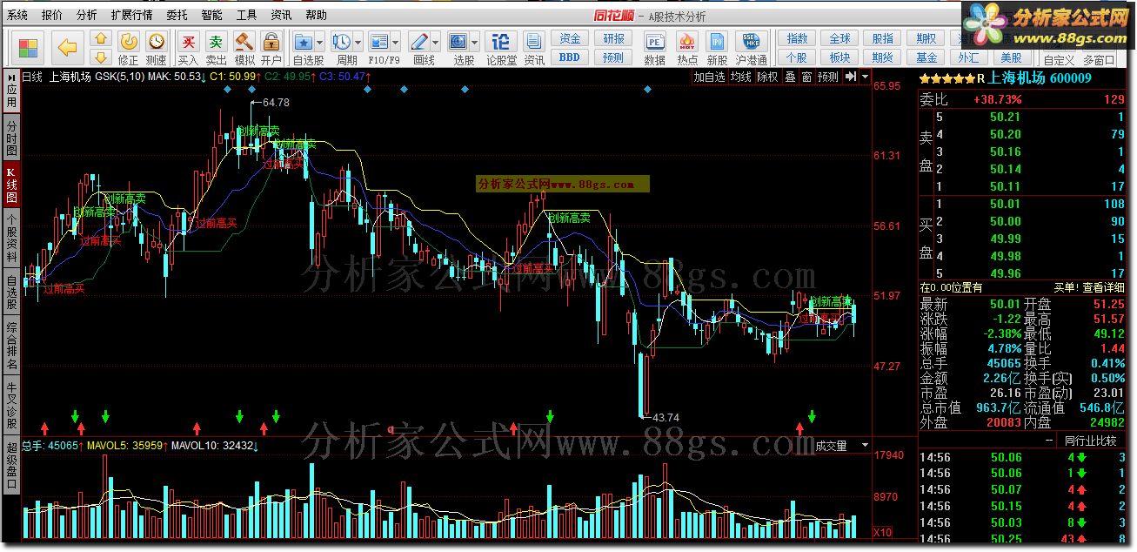The image size is (1137, 552).
Task: Open the 资讯 news document icon
Action: pos(534,48)
